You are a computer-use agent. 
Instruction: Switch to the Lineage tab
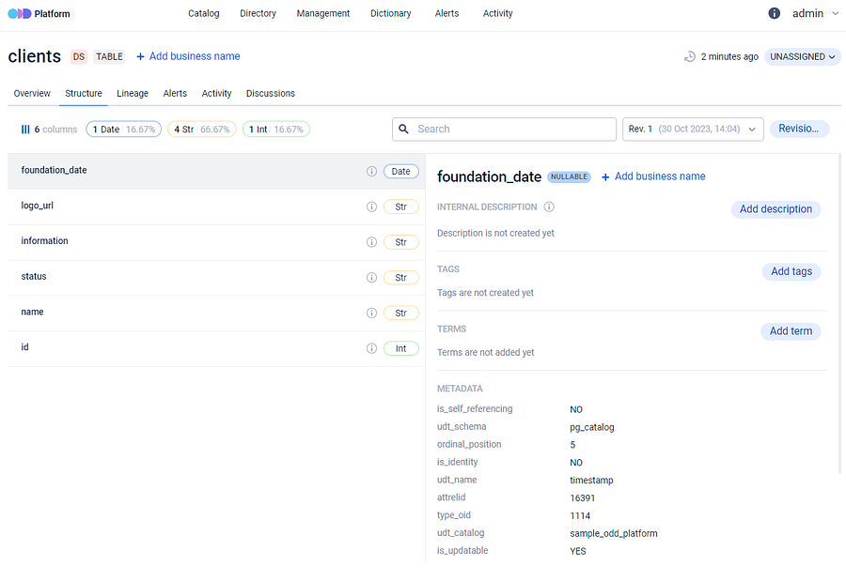[x=133, y=94]
